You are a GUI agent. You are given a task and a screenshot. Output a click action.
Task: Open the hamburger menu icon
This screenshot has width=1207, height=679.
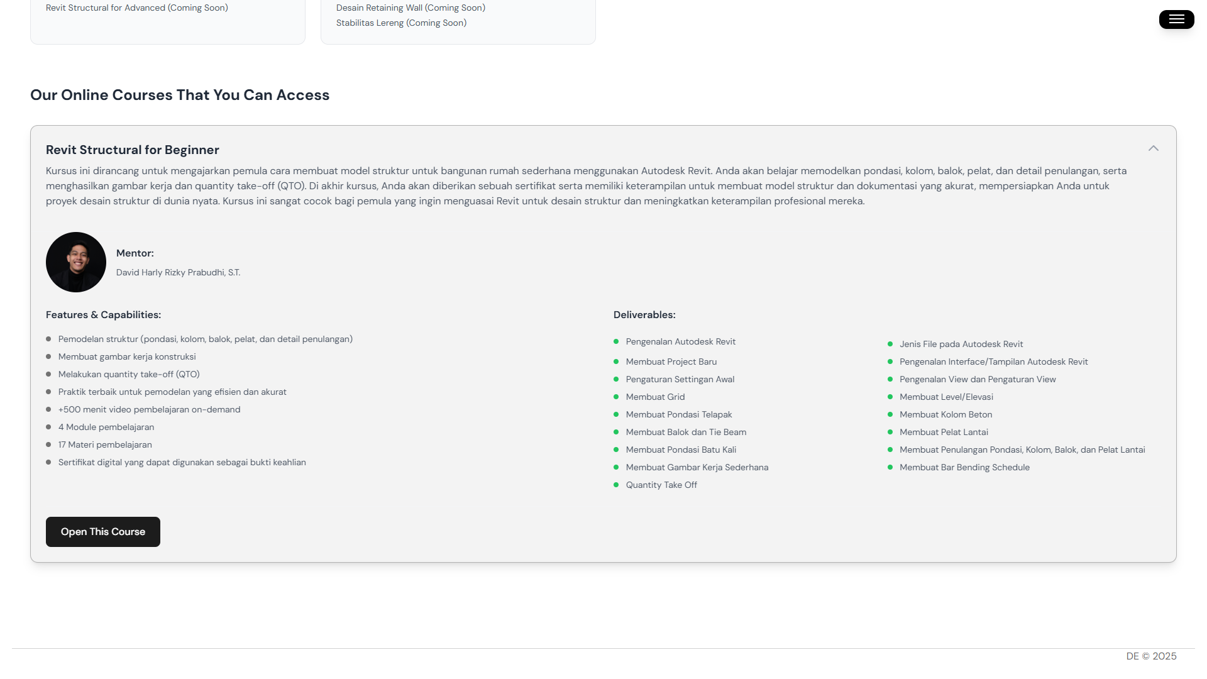coord(1176,19)
